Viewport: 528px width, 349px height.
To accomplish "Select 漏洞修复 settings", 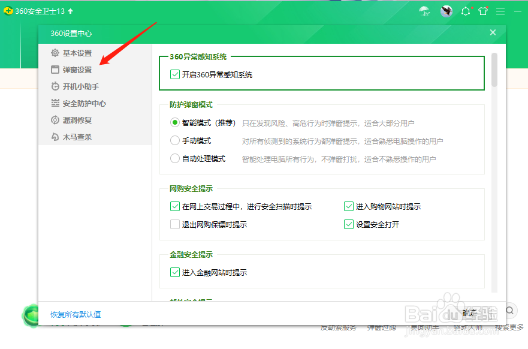I will [77, 121].
